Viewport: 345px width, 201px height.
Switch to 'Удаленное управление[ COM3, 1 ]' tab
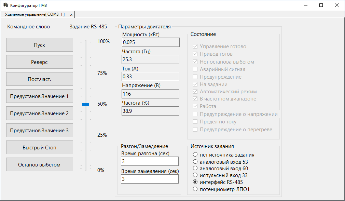[x=34, y=14]
